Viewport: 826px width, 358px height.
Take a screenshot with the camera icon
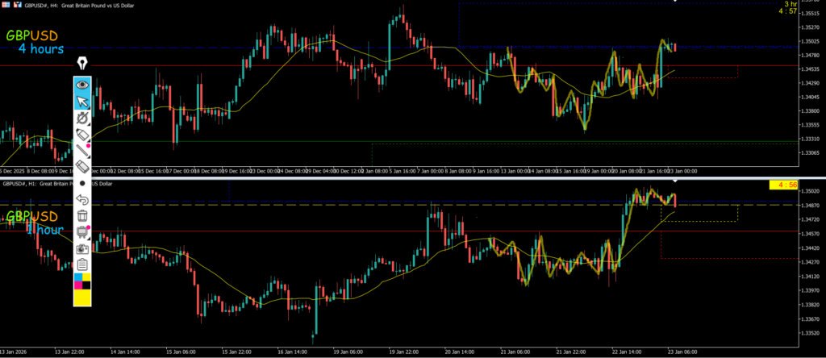tap(81, 249)
